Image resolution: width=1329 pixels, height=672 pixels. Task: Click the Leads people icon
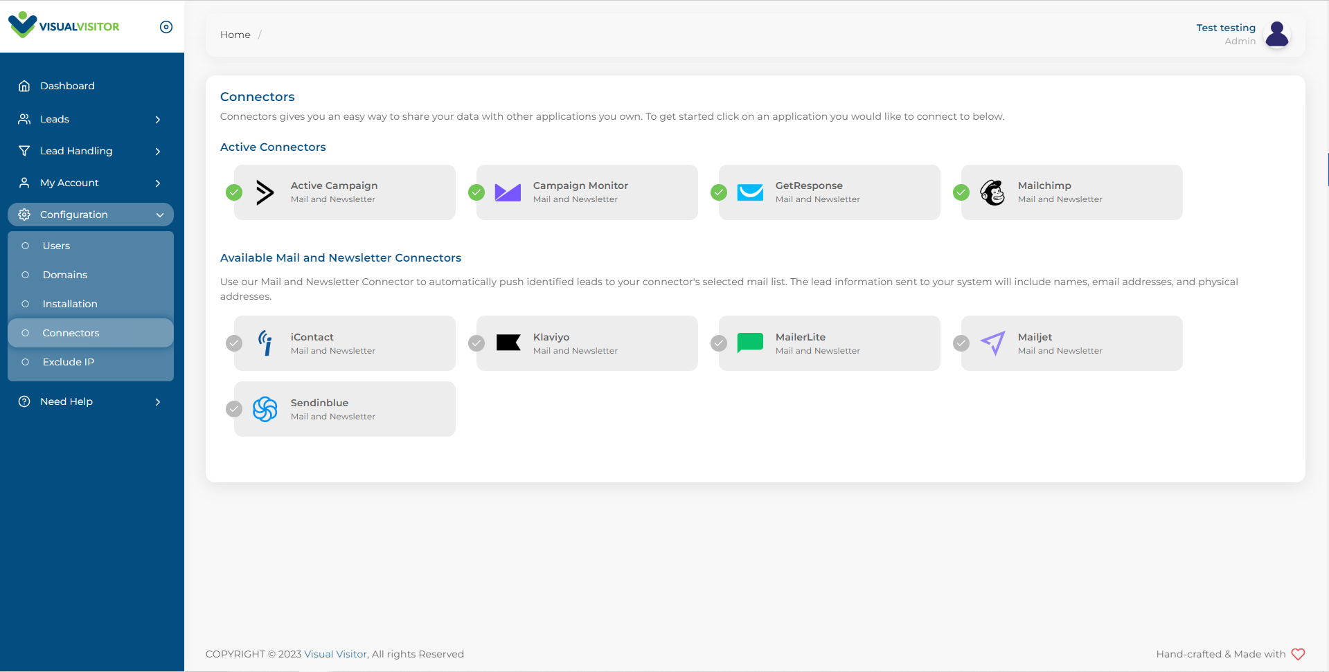click(24, 119)
